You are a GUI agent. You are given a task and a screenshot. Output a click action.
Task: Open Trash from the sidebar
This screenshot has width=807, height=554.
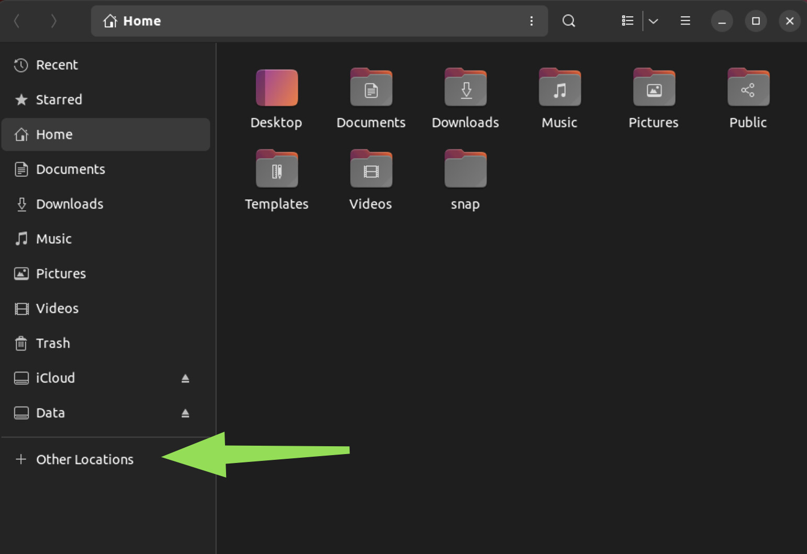[x=53, y=343]
